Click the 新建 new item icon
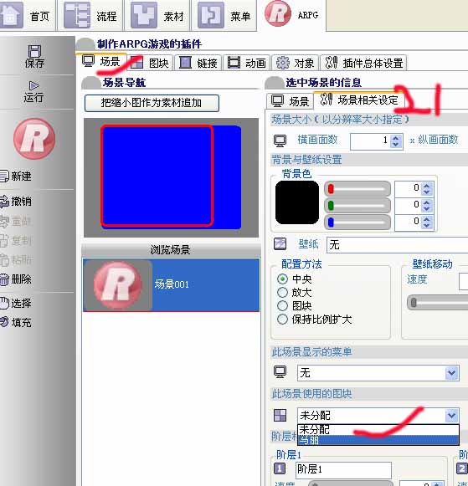Image resolution: width=468 pixels, height=486 pixels. point(4,176)
